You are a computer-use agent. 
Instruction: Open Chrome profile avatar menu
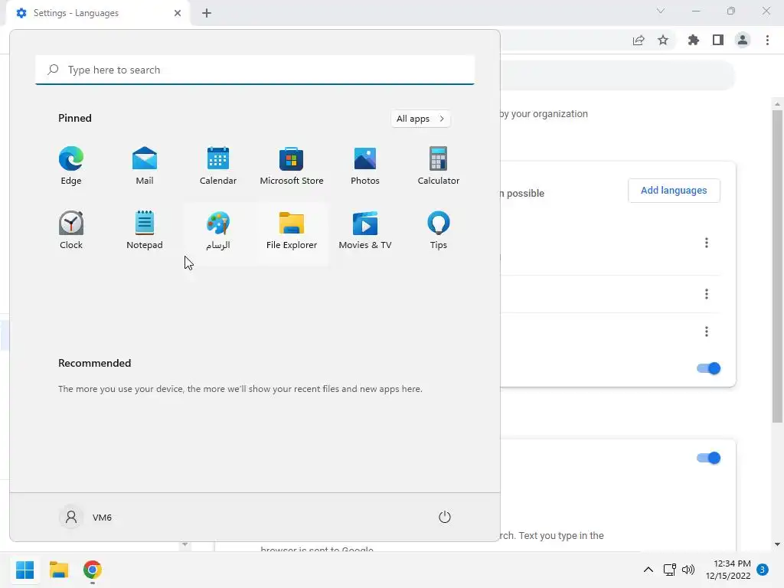tap(743, 40)
